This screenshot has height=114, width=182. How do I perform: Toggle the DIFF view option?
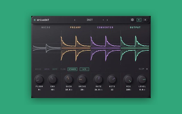coord(55,69)
